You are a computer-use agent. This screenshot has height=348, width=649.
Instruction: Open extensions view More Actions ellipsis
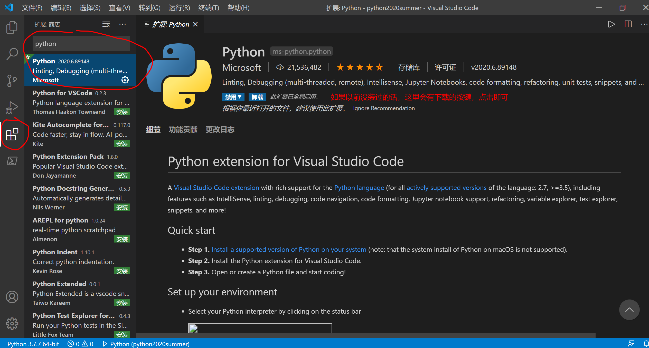tap(123, 24)
